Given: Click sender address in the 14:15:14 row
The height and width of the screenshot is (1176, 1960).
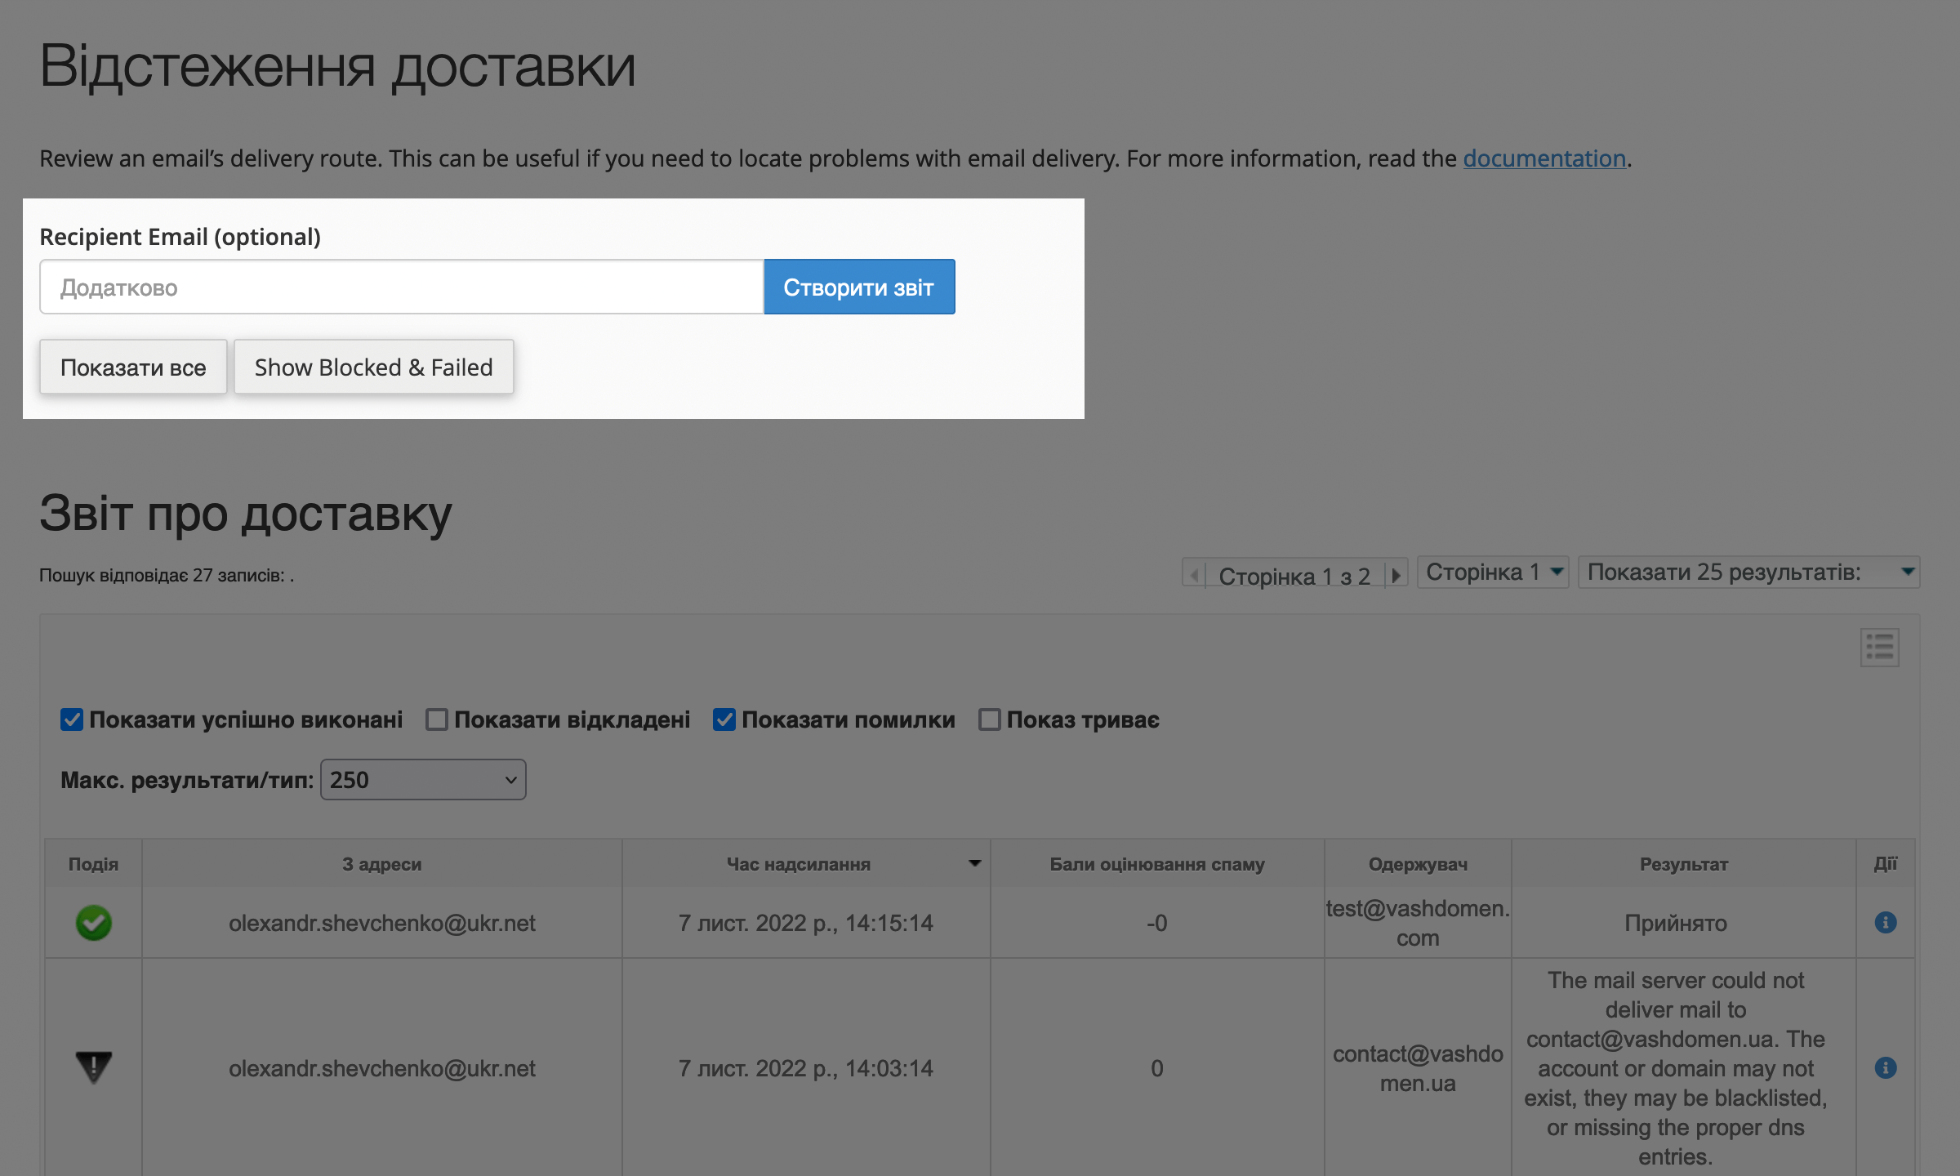Looking at the screenshot, I should click(x=382, y=923).
